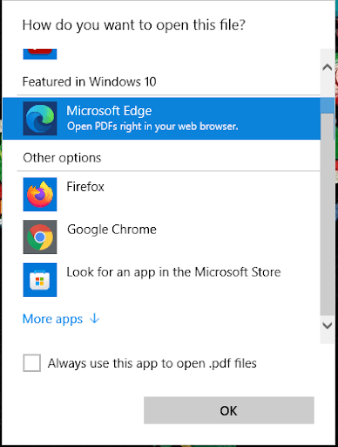The height and width of the screenshot is (447, 338).
Task: Click the down arrow beside More apps
Action: (95, 319)
